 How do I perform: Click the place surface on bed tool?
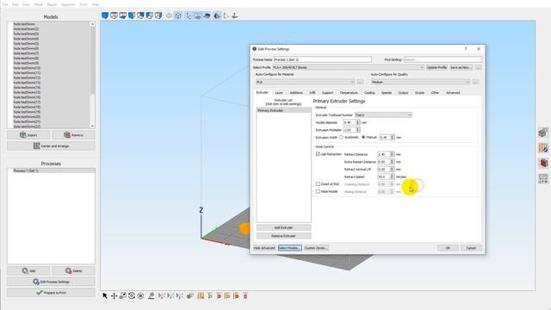152,296
